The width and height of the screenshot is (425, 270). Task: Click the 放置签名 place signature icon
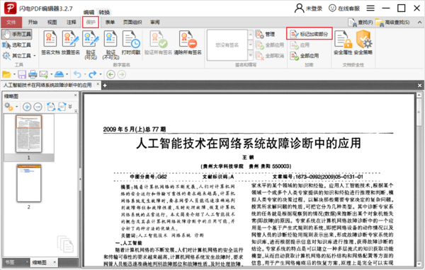point(70,42)
